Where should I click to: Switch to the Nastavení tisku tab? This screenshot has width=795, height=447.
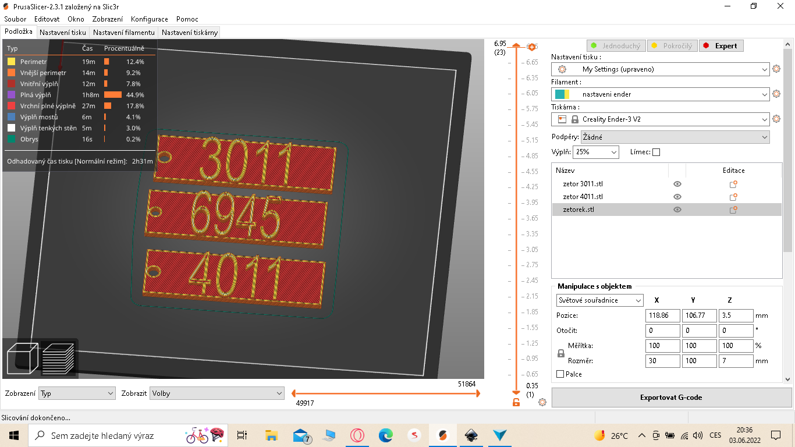pos(63,33)
